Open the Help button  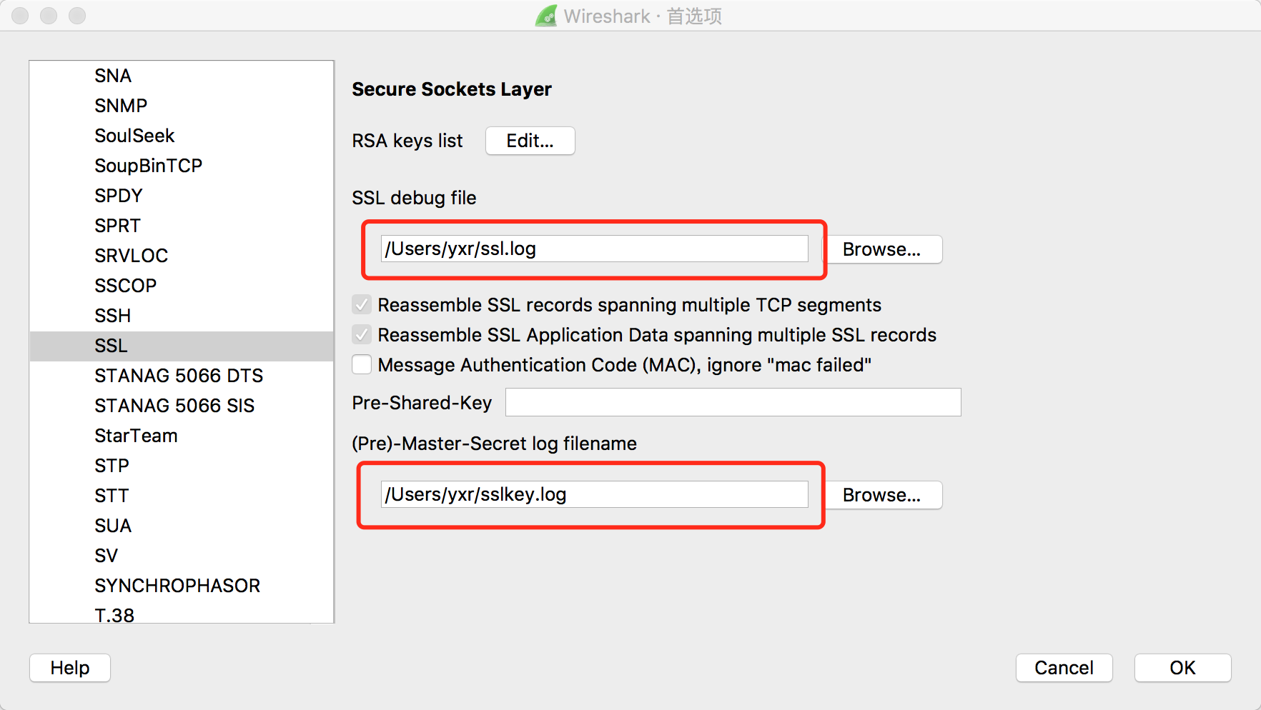click(x=70, y=668)
